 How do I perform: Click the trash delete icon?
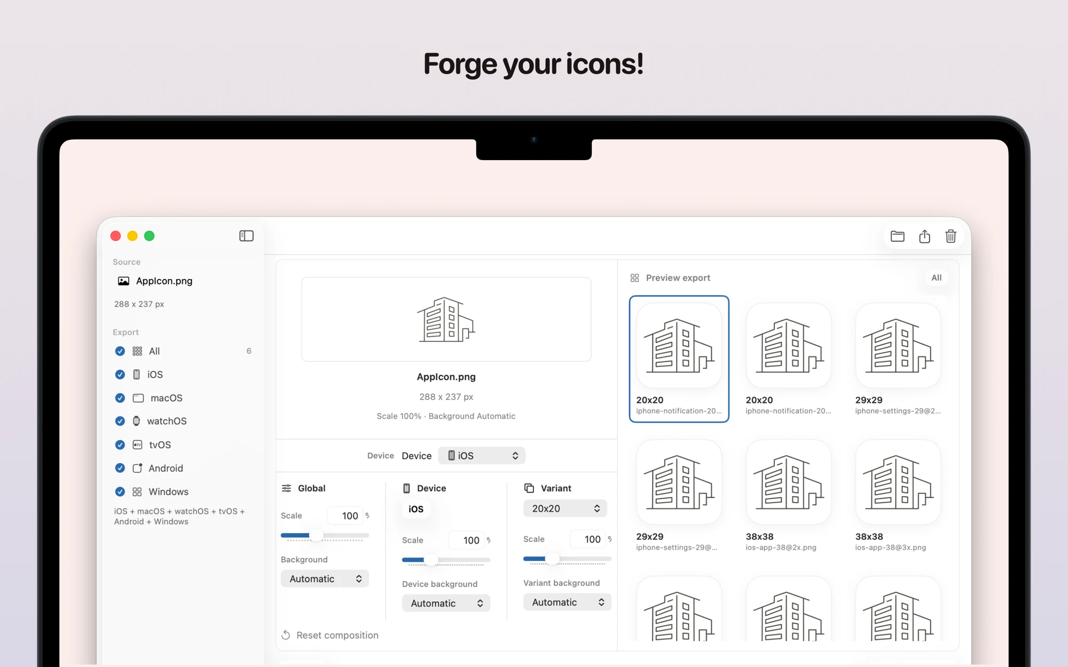[x=951, y=236]
